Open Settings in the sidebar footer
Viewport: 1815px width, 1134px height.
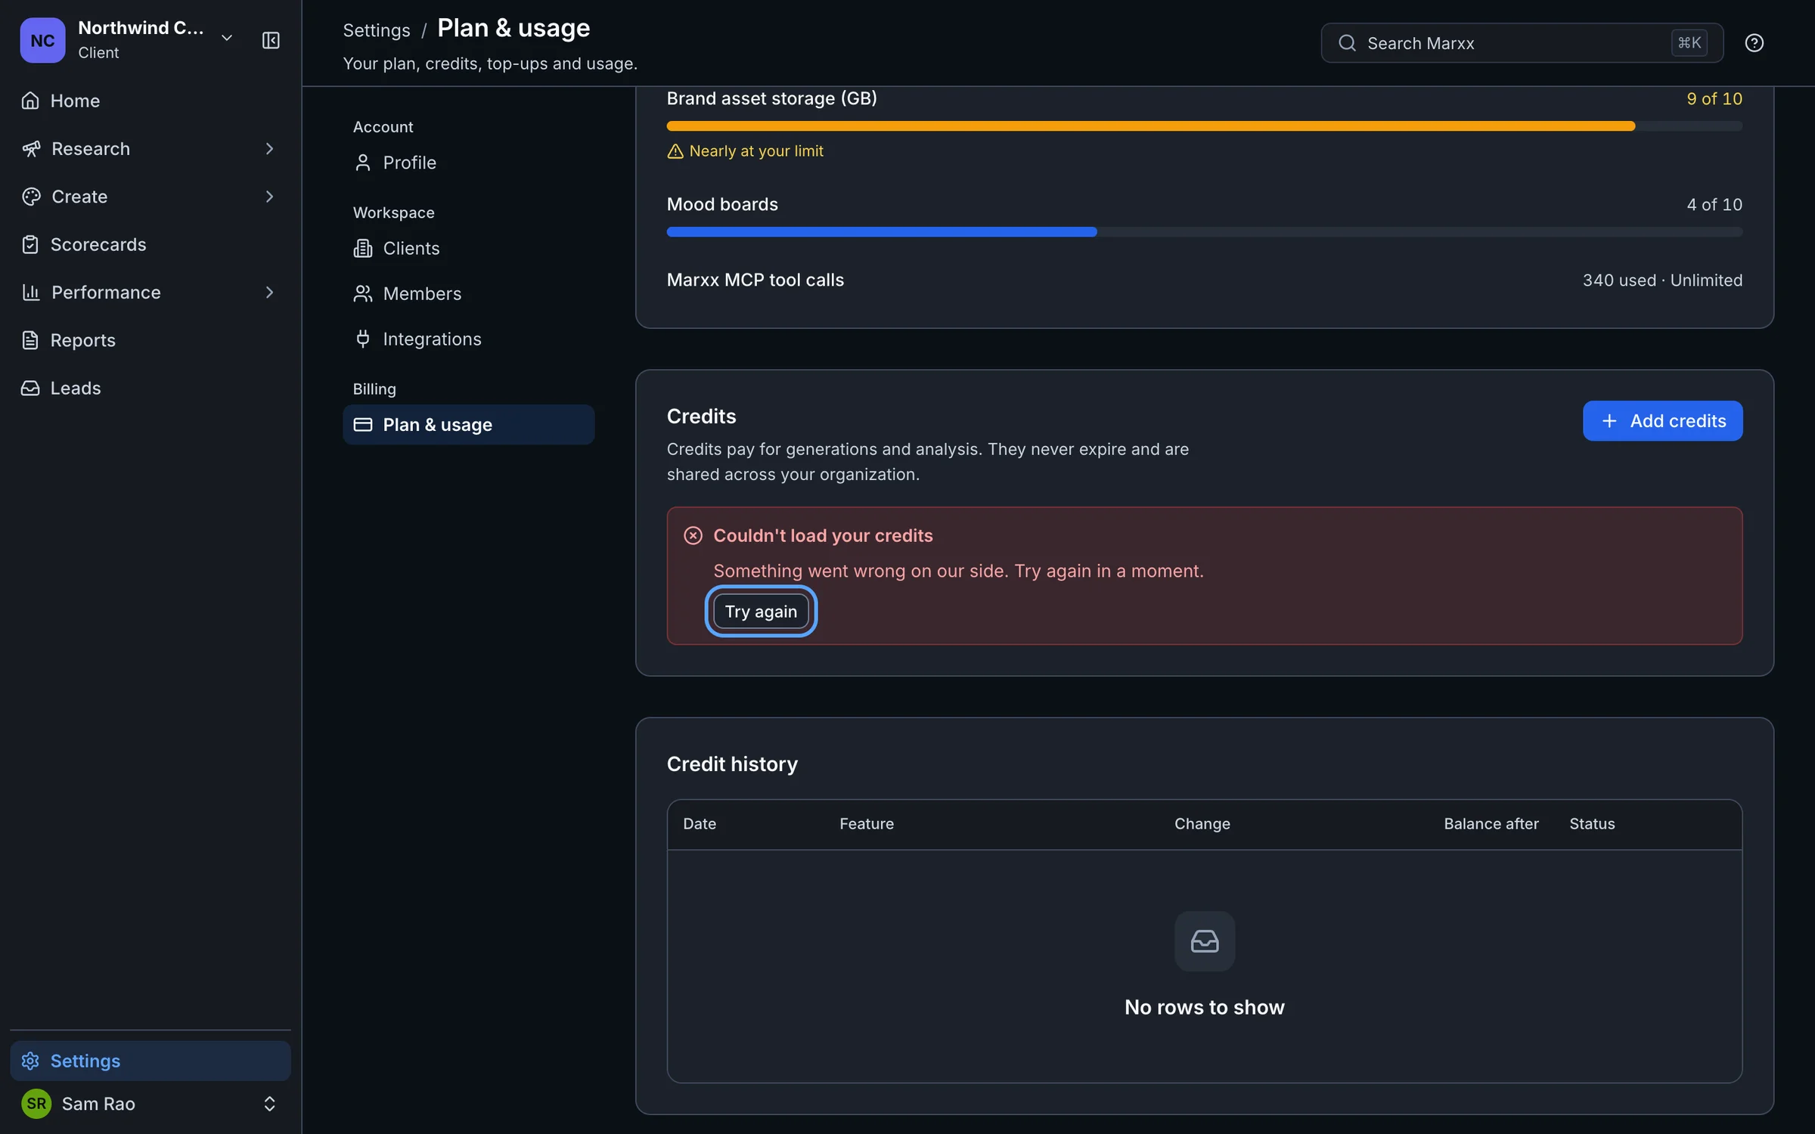tap(150, 1061)
